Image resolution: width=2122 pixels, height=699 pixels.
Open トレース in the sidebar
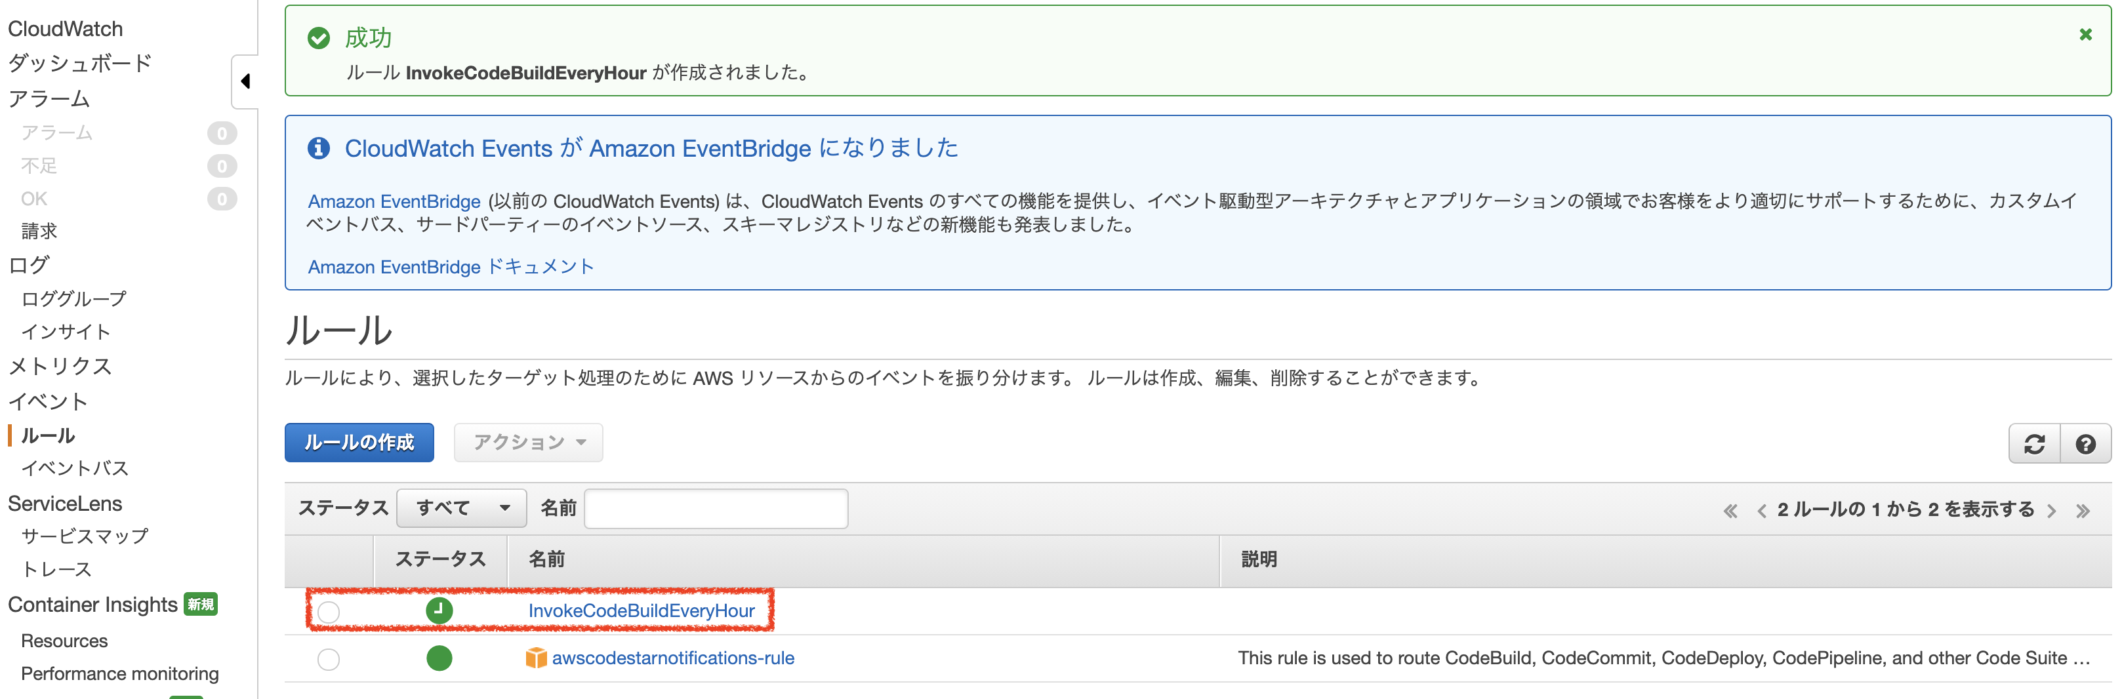coord(56,570)
